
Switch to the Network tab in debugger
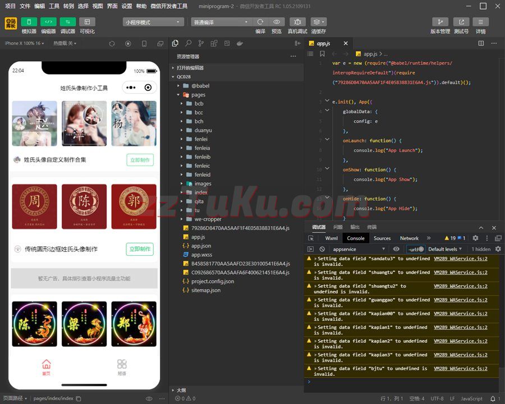pyautogui.click(x=409, y=238)
